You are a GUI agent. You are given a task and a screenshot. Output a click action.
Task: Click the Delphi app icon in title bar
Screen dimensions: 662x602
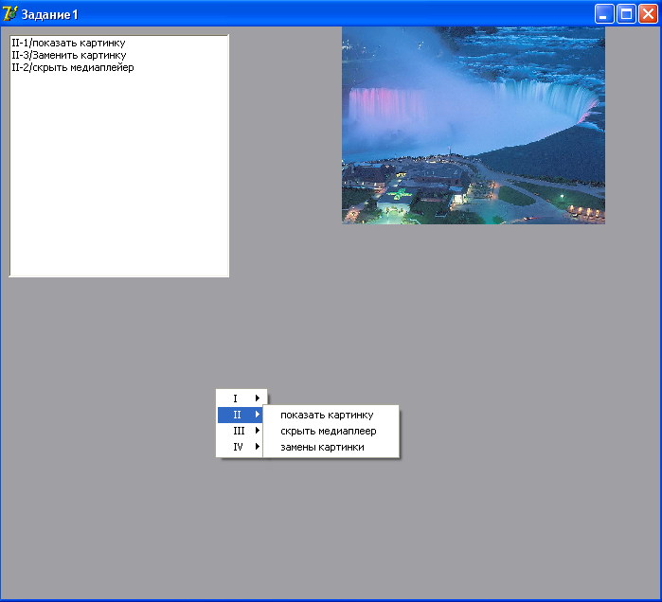click(9, 14)
